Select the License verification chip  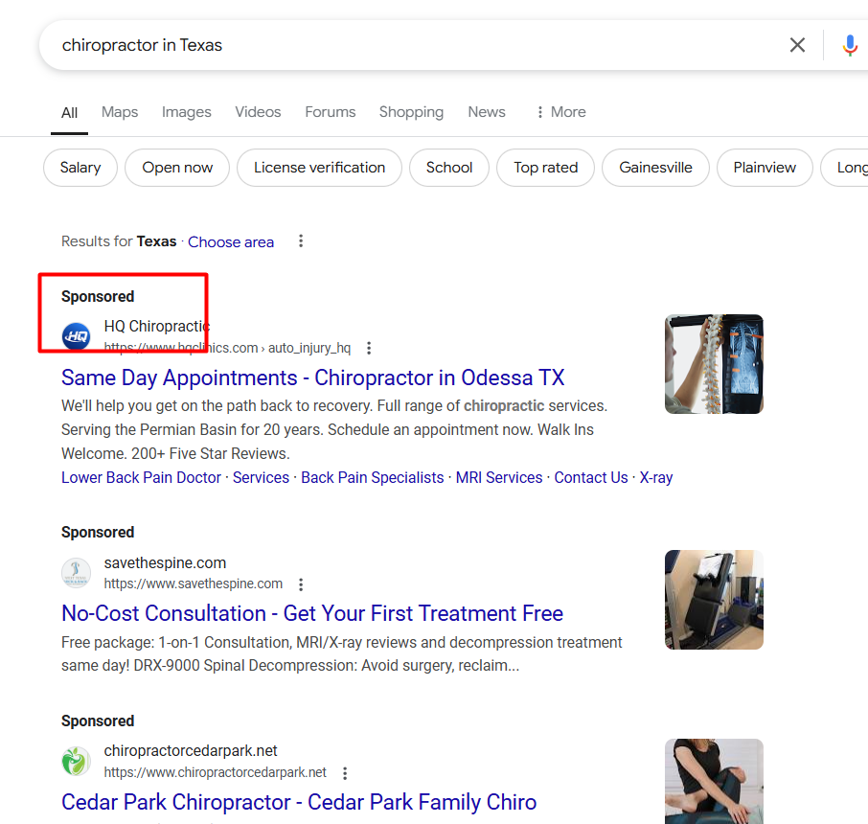[319, 168]
